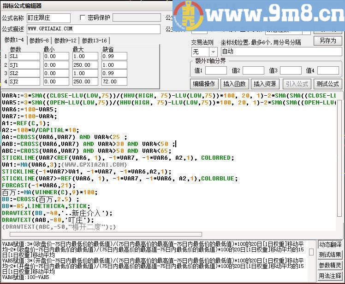This screenshot has height=284, width=345.
Task: Show the 测试结果 test results panel
Action: (330, 255)
